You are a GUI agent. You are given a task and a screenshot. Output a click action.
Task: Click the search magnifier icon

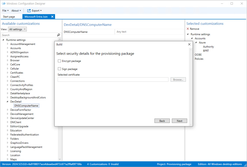coord(59,35)
